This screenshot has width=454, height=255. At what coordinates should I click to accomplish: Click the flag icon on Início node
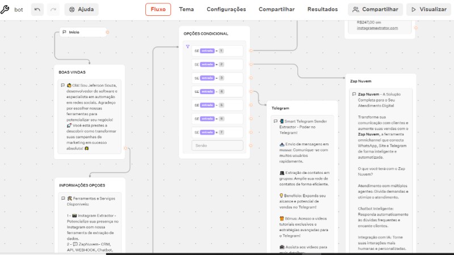[x=64, y=32]
